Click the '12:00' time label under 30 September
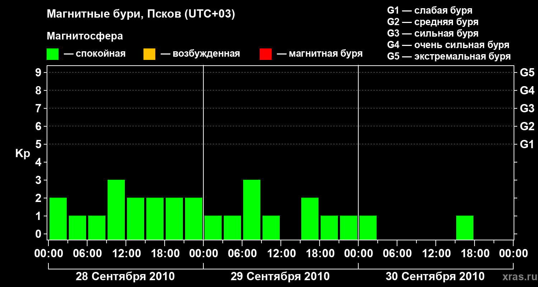Viewport: 538px width, 287px height. (x=436, y=254)
